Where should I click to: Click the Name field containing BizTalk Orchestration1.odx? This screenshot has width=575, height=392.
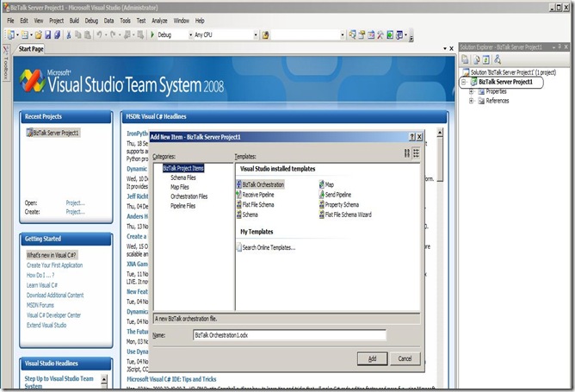[x=289, y=335]
